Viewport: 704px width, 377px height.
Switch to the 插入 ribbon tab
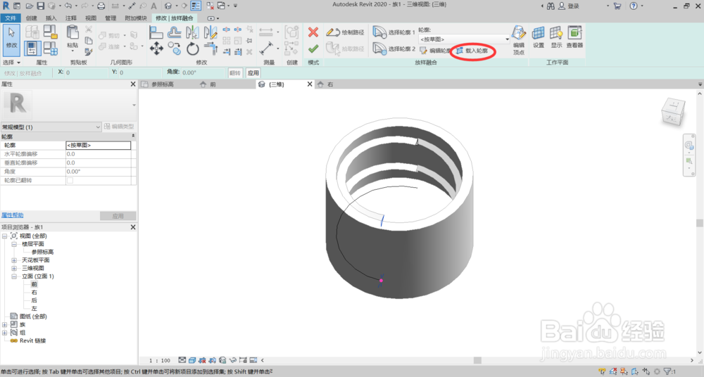51,18
